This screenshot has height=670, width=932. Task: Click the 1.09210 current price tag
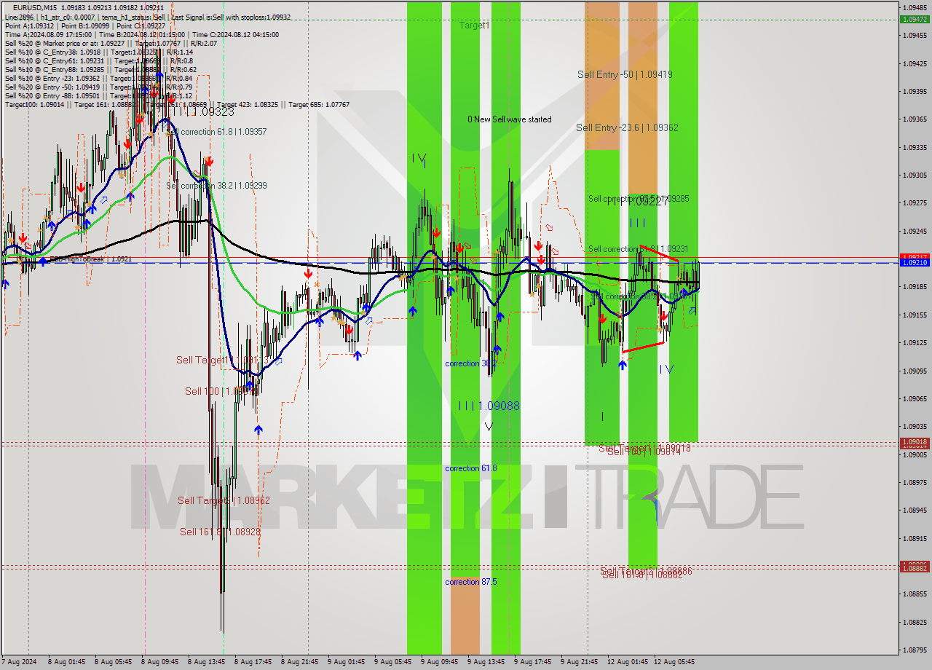915,262
